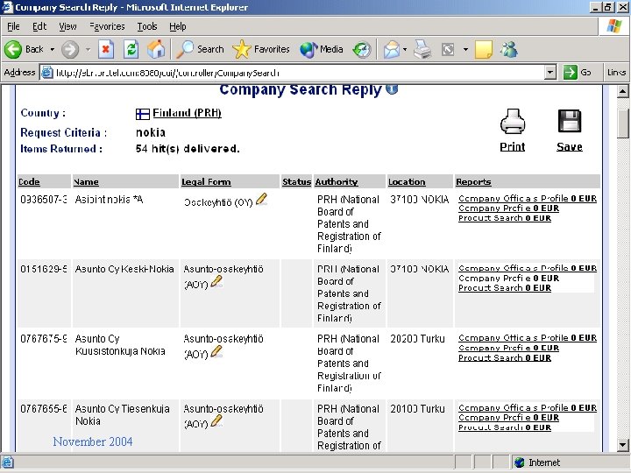Stop page loading with the red X icon
Image resolution: width=631 pixels, height=473 pixels.
(106, 49)
